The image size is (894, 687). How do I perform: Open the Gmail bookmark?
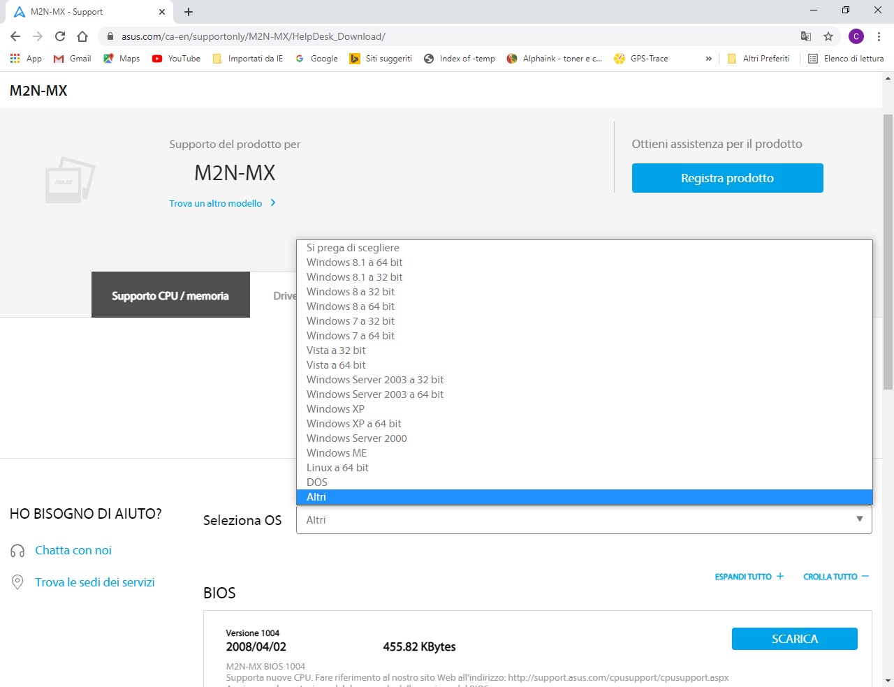pos(73,59)
